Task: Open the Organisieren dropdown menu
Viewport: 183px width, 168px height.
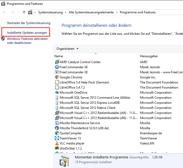Action: pyautogui.click(x=67, y=49)
